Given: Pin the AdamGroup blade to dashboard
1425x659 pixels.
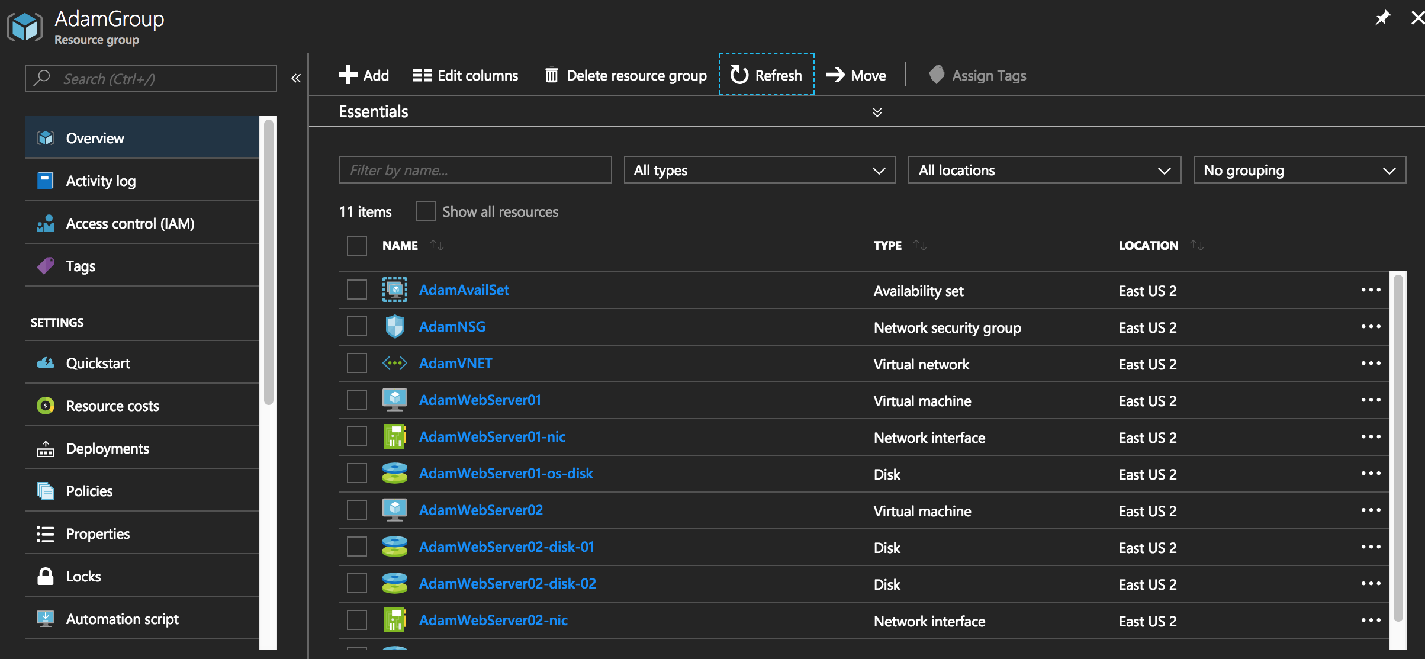Looking at the screenshot, I should click(x=1382, y=18).
